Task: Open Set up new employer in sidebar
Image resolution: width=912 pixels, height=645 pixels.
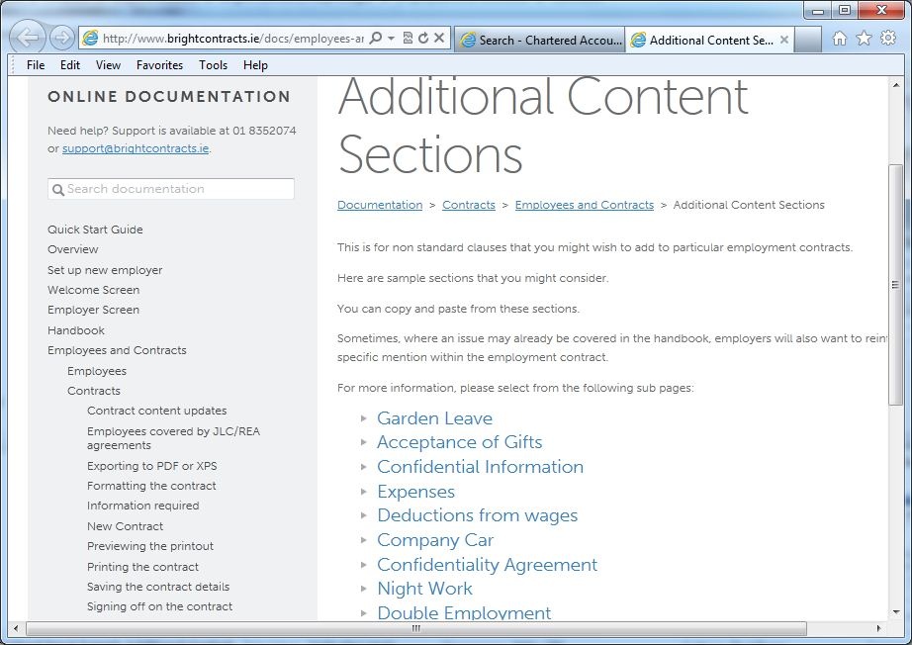Action: pos(105,270)
